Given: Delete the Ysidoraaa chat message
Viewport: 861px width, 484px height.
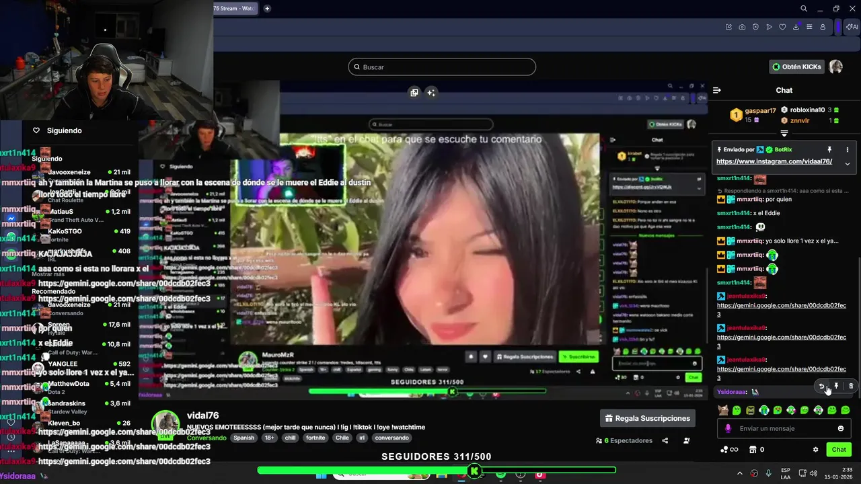Looking at the screenshot, I should 851,386.
